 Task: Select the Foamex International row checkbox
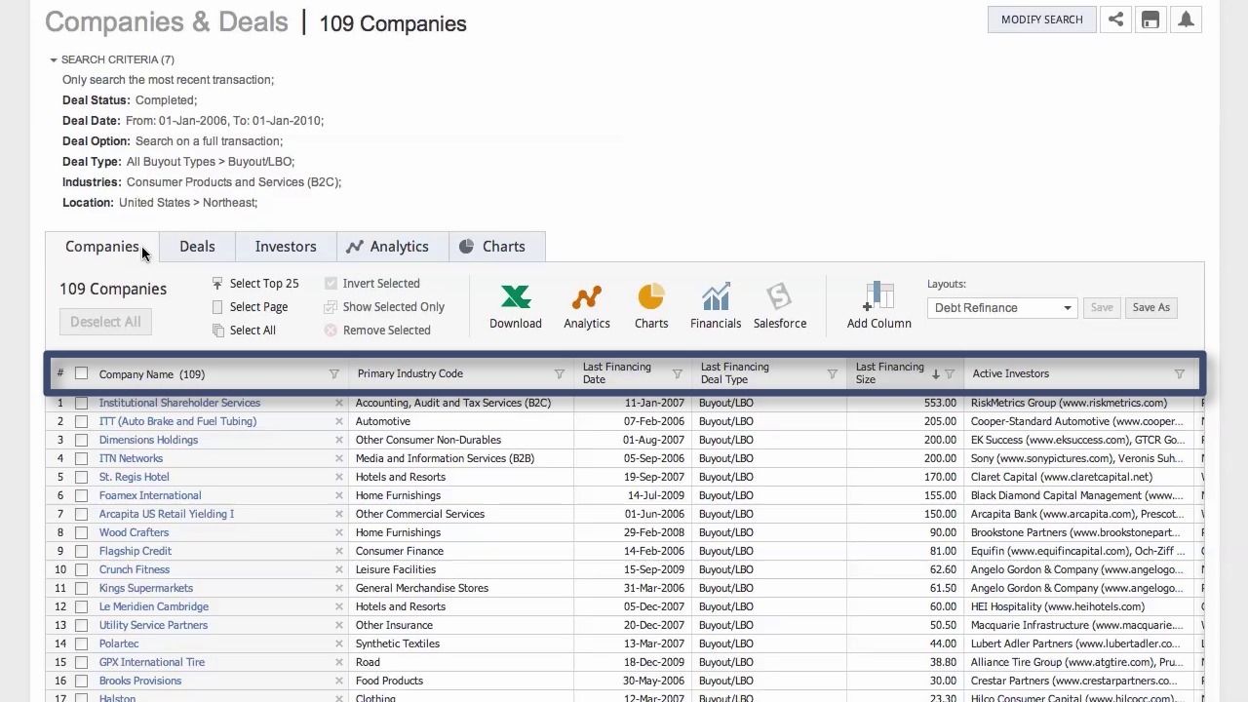coord(81,495)
